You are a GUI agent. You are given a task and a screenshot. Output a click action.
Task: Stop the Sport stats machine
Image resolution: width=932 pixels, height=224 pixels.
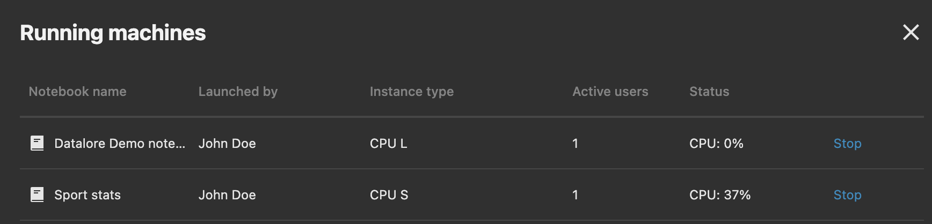point(847,195)
